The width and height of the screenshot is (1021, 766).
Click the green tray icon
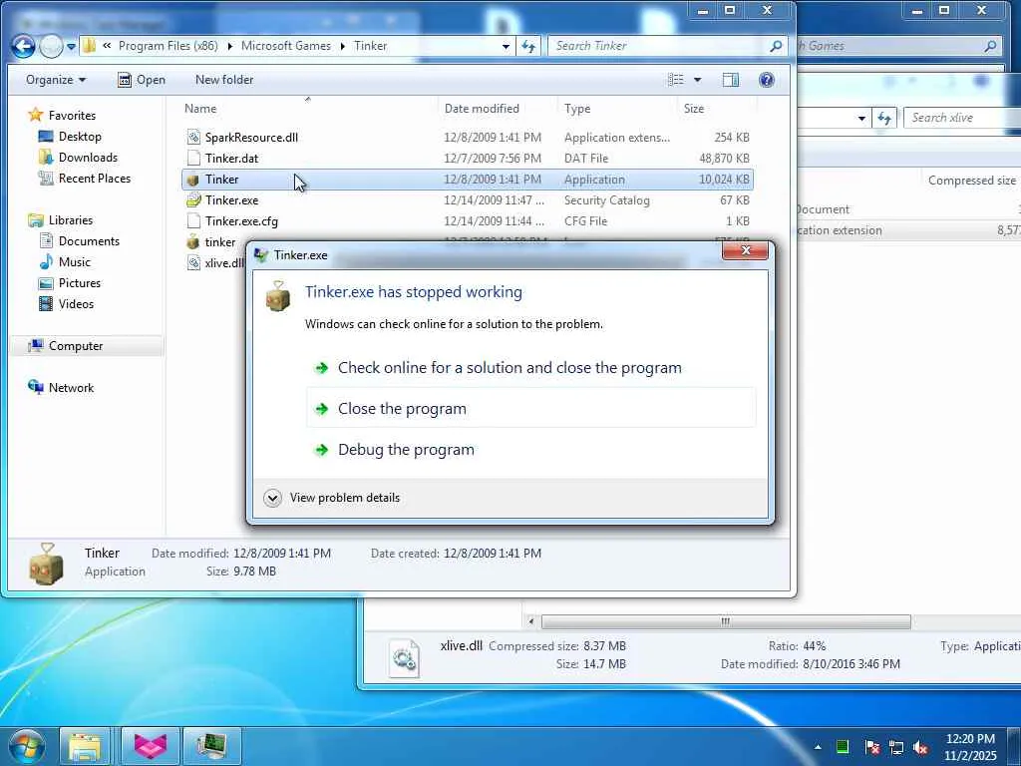click(843, 746)
